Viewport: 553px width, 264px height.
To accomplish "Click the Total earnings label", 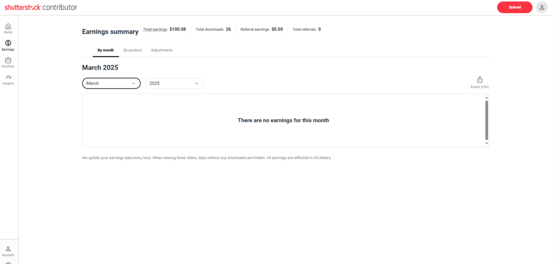I will tap(155, 29).
